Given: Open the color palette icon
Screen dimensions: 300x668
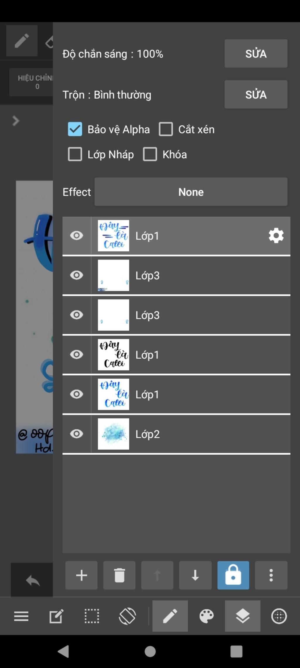Looking at the screenshot, I should click(x=207, y=616).
